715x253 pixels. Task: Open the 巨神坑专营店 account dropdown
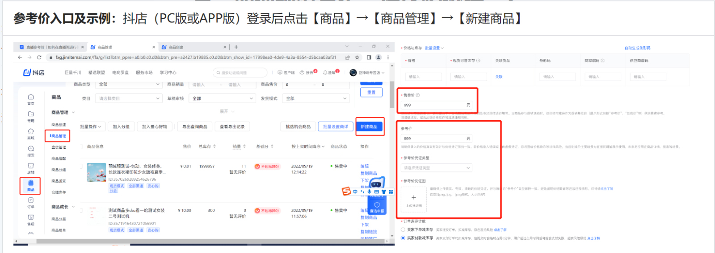(367, 73)
